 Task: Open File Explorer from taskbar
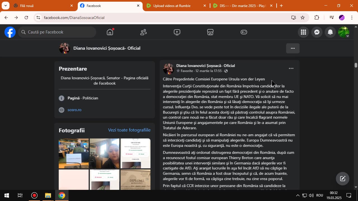point(48,195)
